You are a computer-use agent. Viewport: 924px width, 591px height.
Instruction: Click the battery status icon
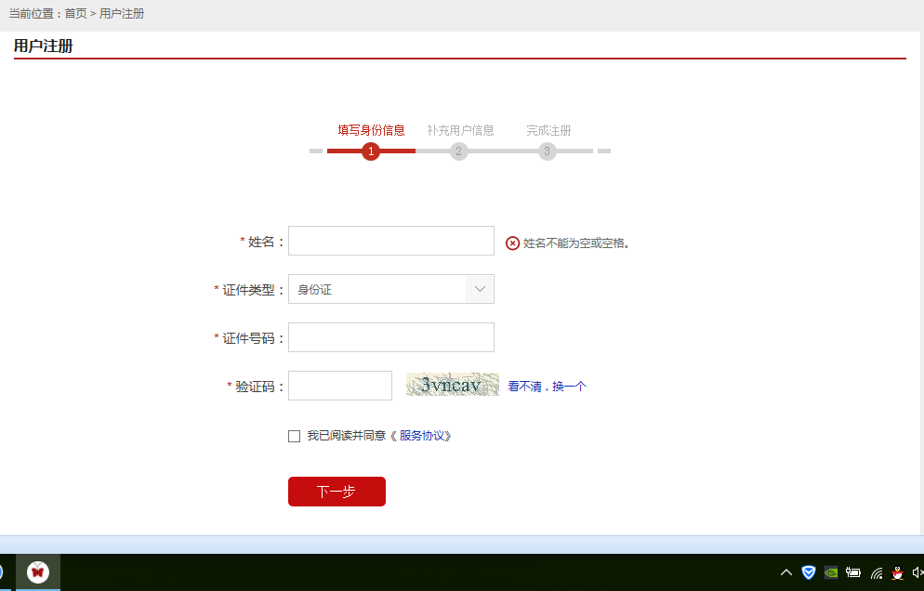[853, 572]
